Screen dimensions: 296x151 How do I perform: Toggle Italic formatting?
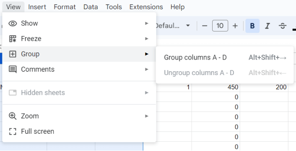[267, 26]
